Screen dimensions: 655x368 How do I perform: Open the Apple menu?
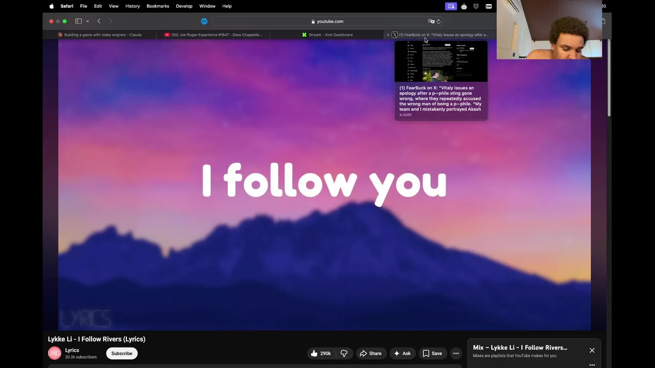(x=51, y=6)
